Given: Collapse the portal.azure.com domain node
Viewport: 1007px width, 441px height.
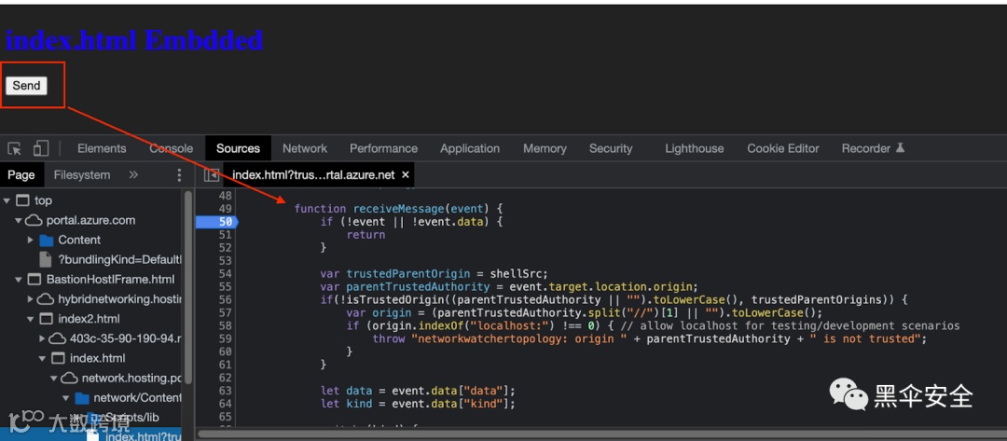Looking at the screenshot, I should click(x=18, y=221).
